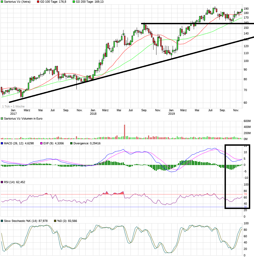Viewport: 254px width, 258px height.
Task: Click the dark green Divergence legend square
Action: point(71,143)
